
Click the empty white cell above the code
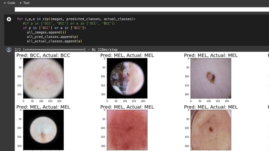[142, 10]
